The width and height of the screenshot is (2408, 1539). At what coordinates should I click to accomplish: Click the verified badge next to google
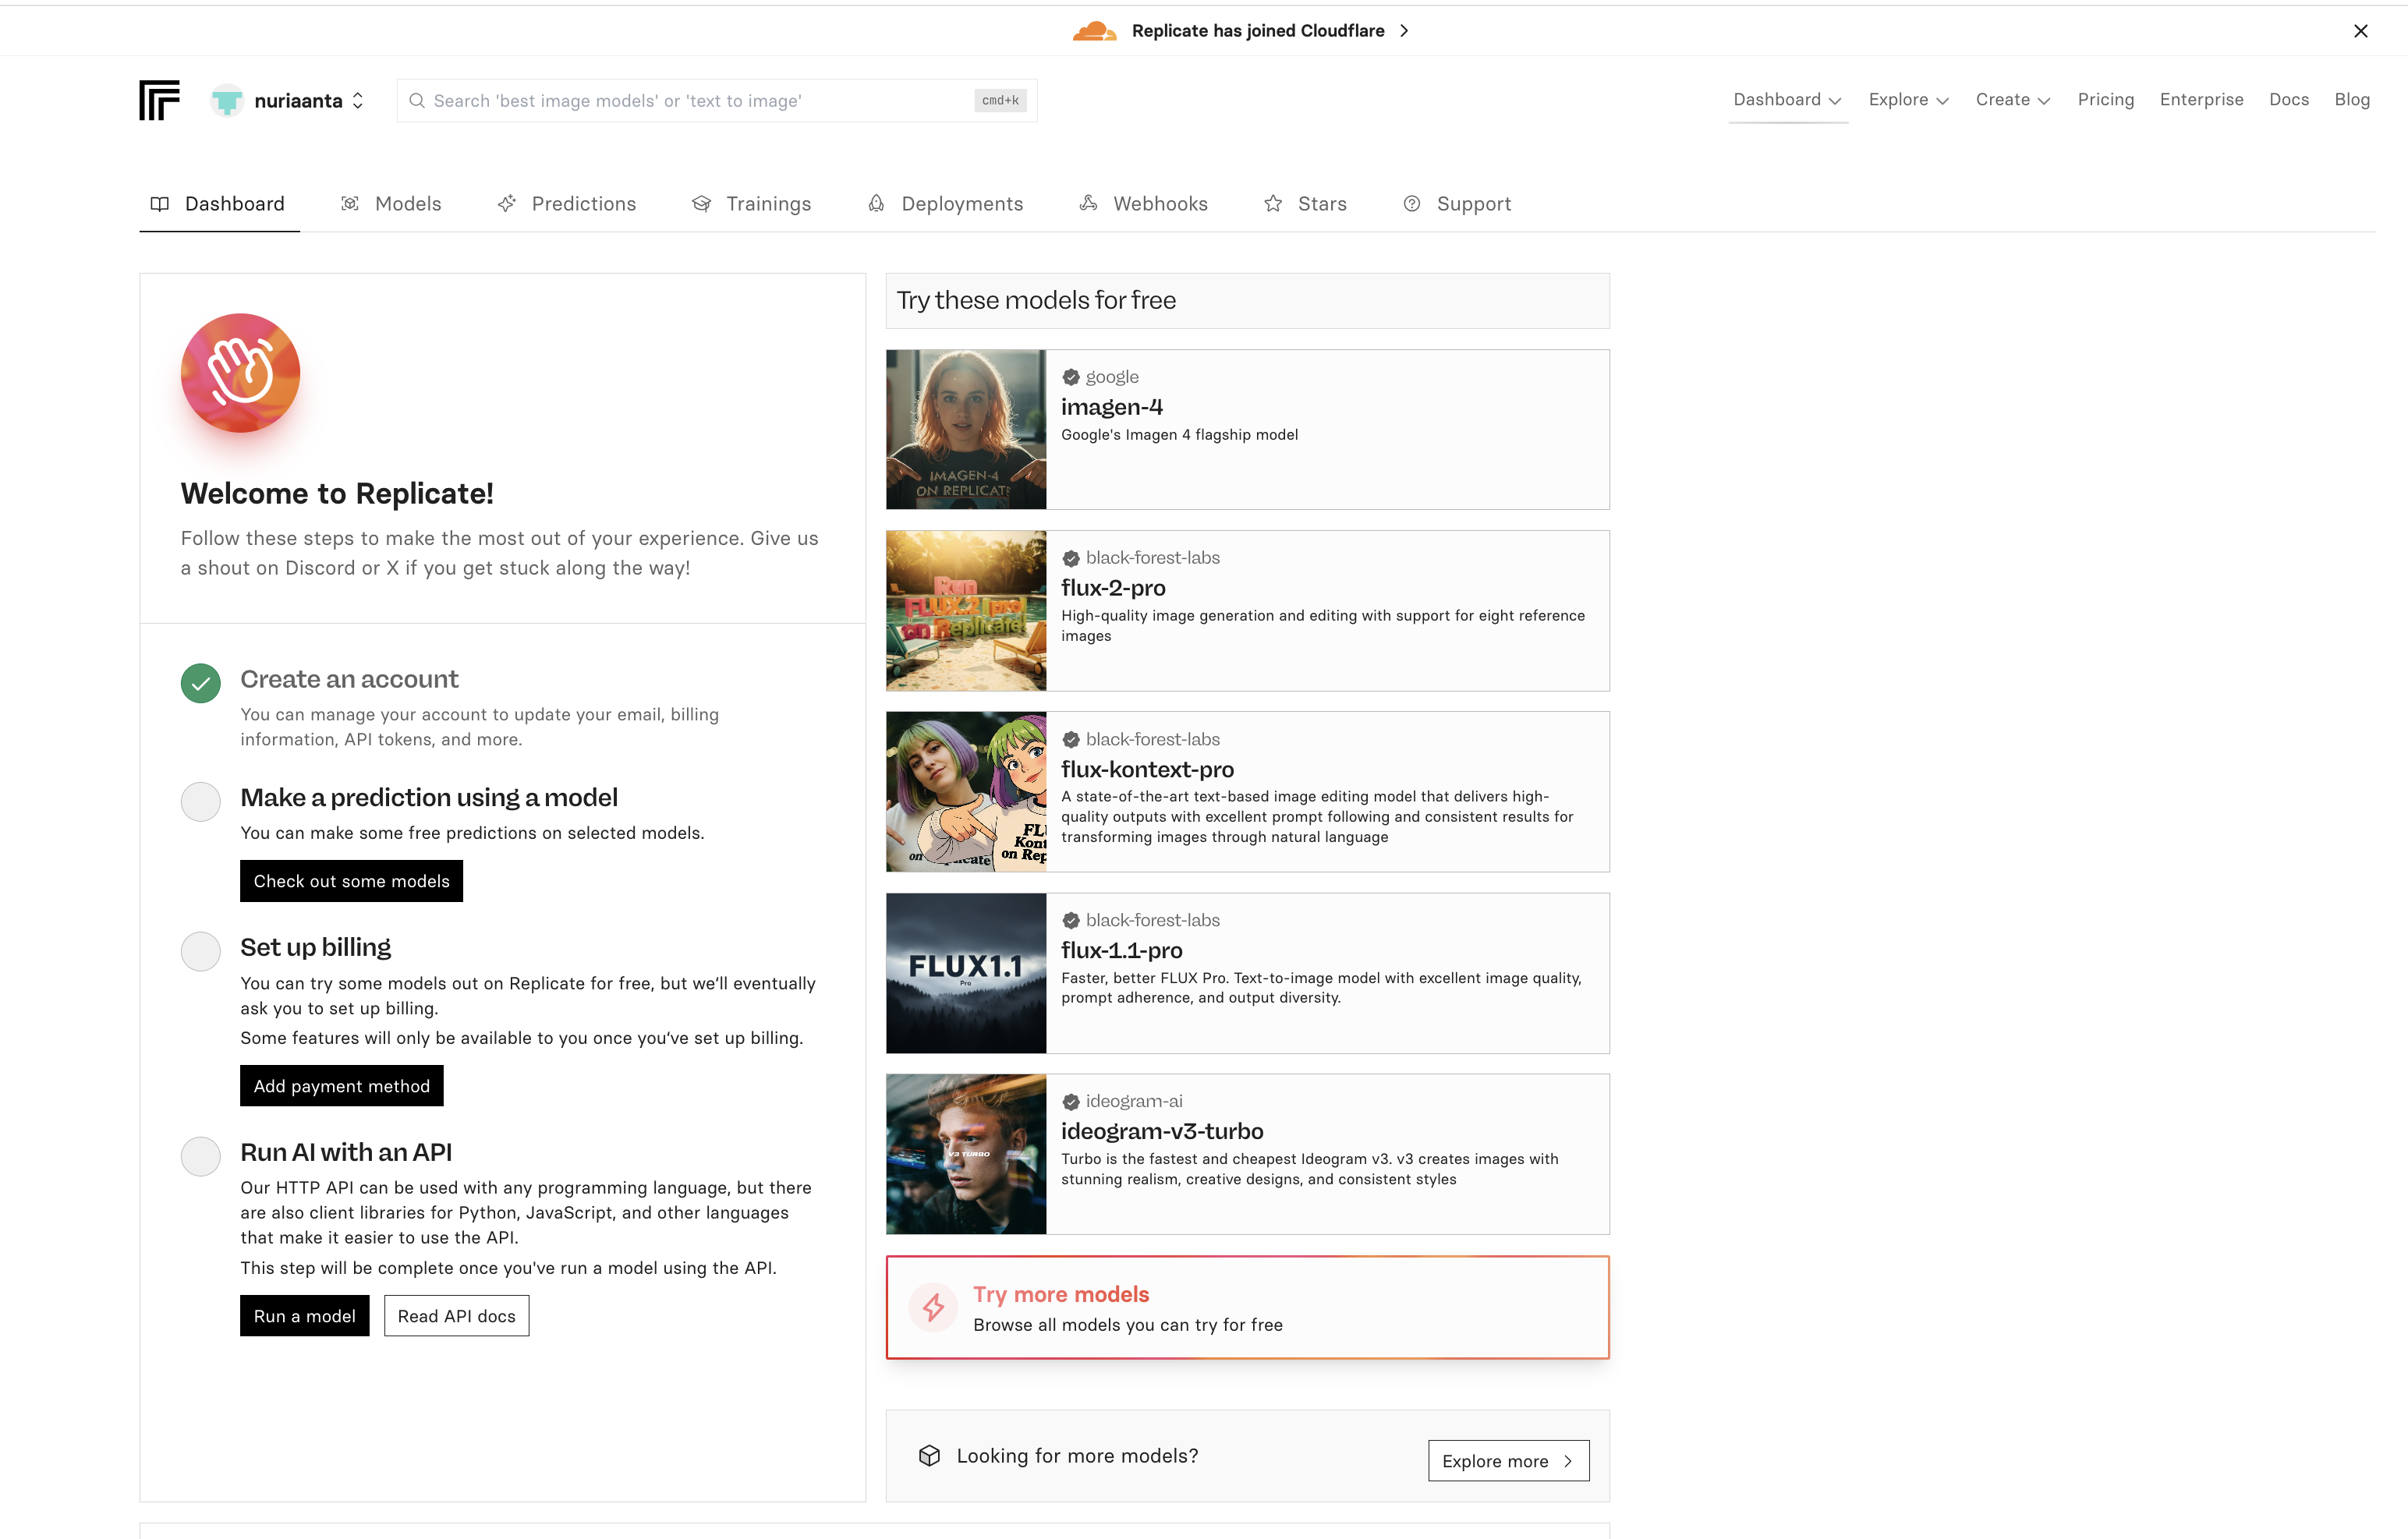[1071, 377]
